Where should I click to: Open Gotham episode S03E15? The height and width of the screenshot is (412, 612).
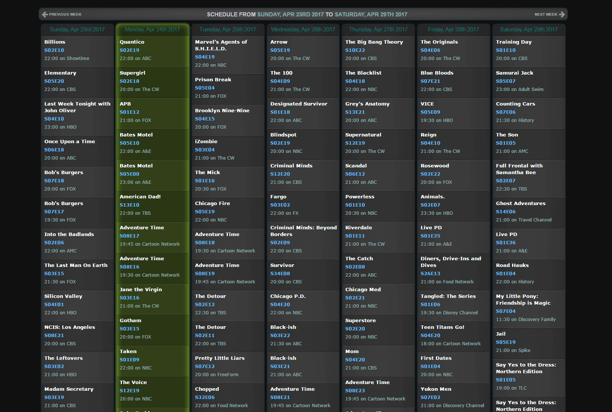click(x=129, y=329)
